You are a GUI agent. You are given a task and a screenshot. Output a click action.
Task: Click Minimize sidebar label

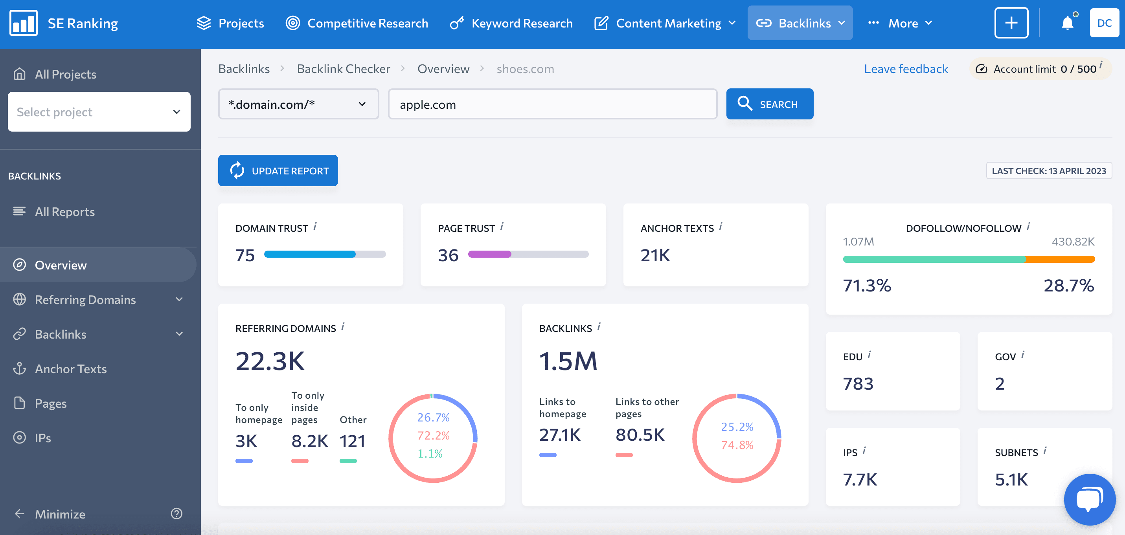click(60, 514)
